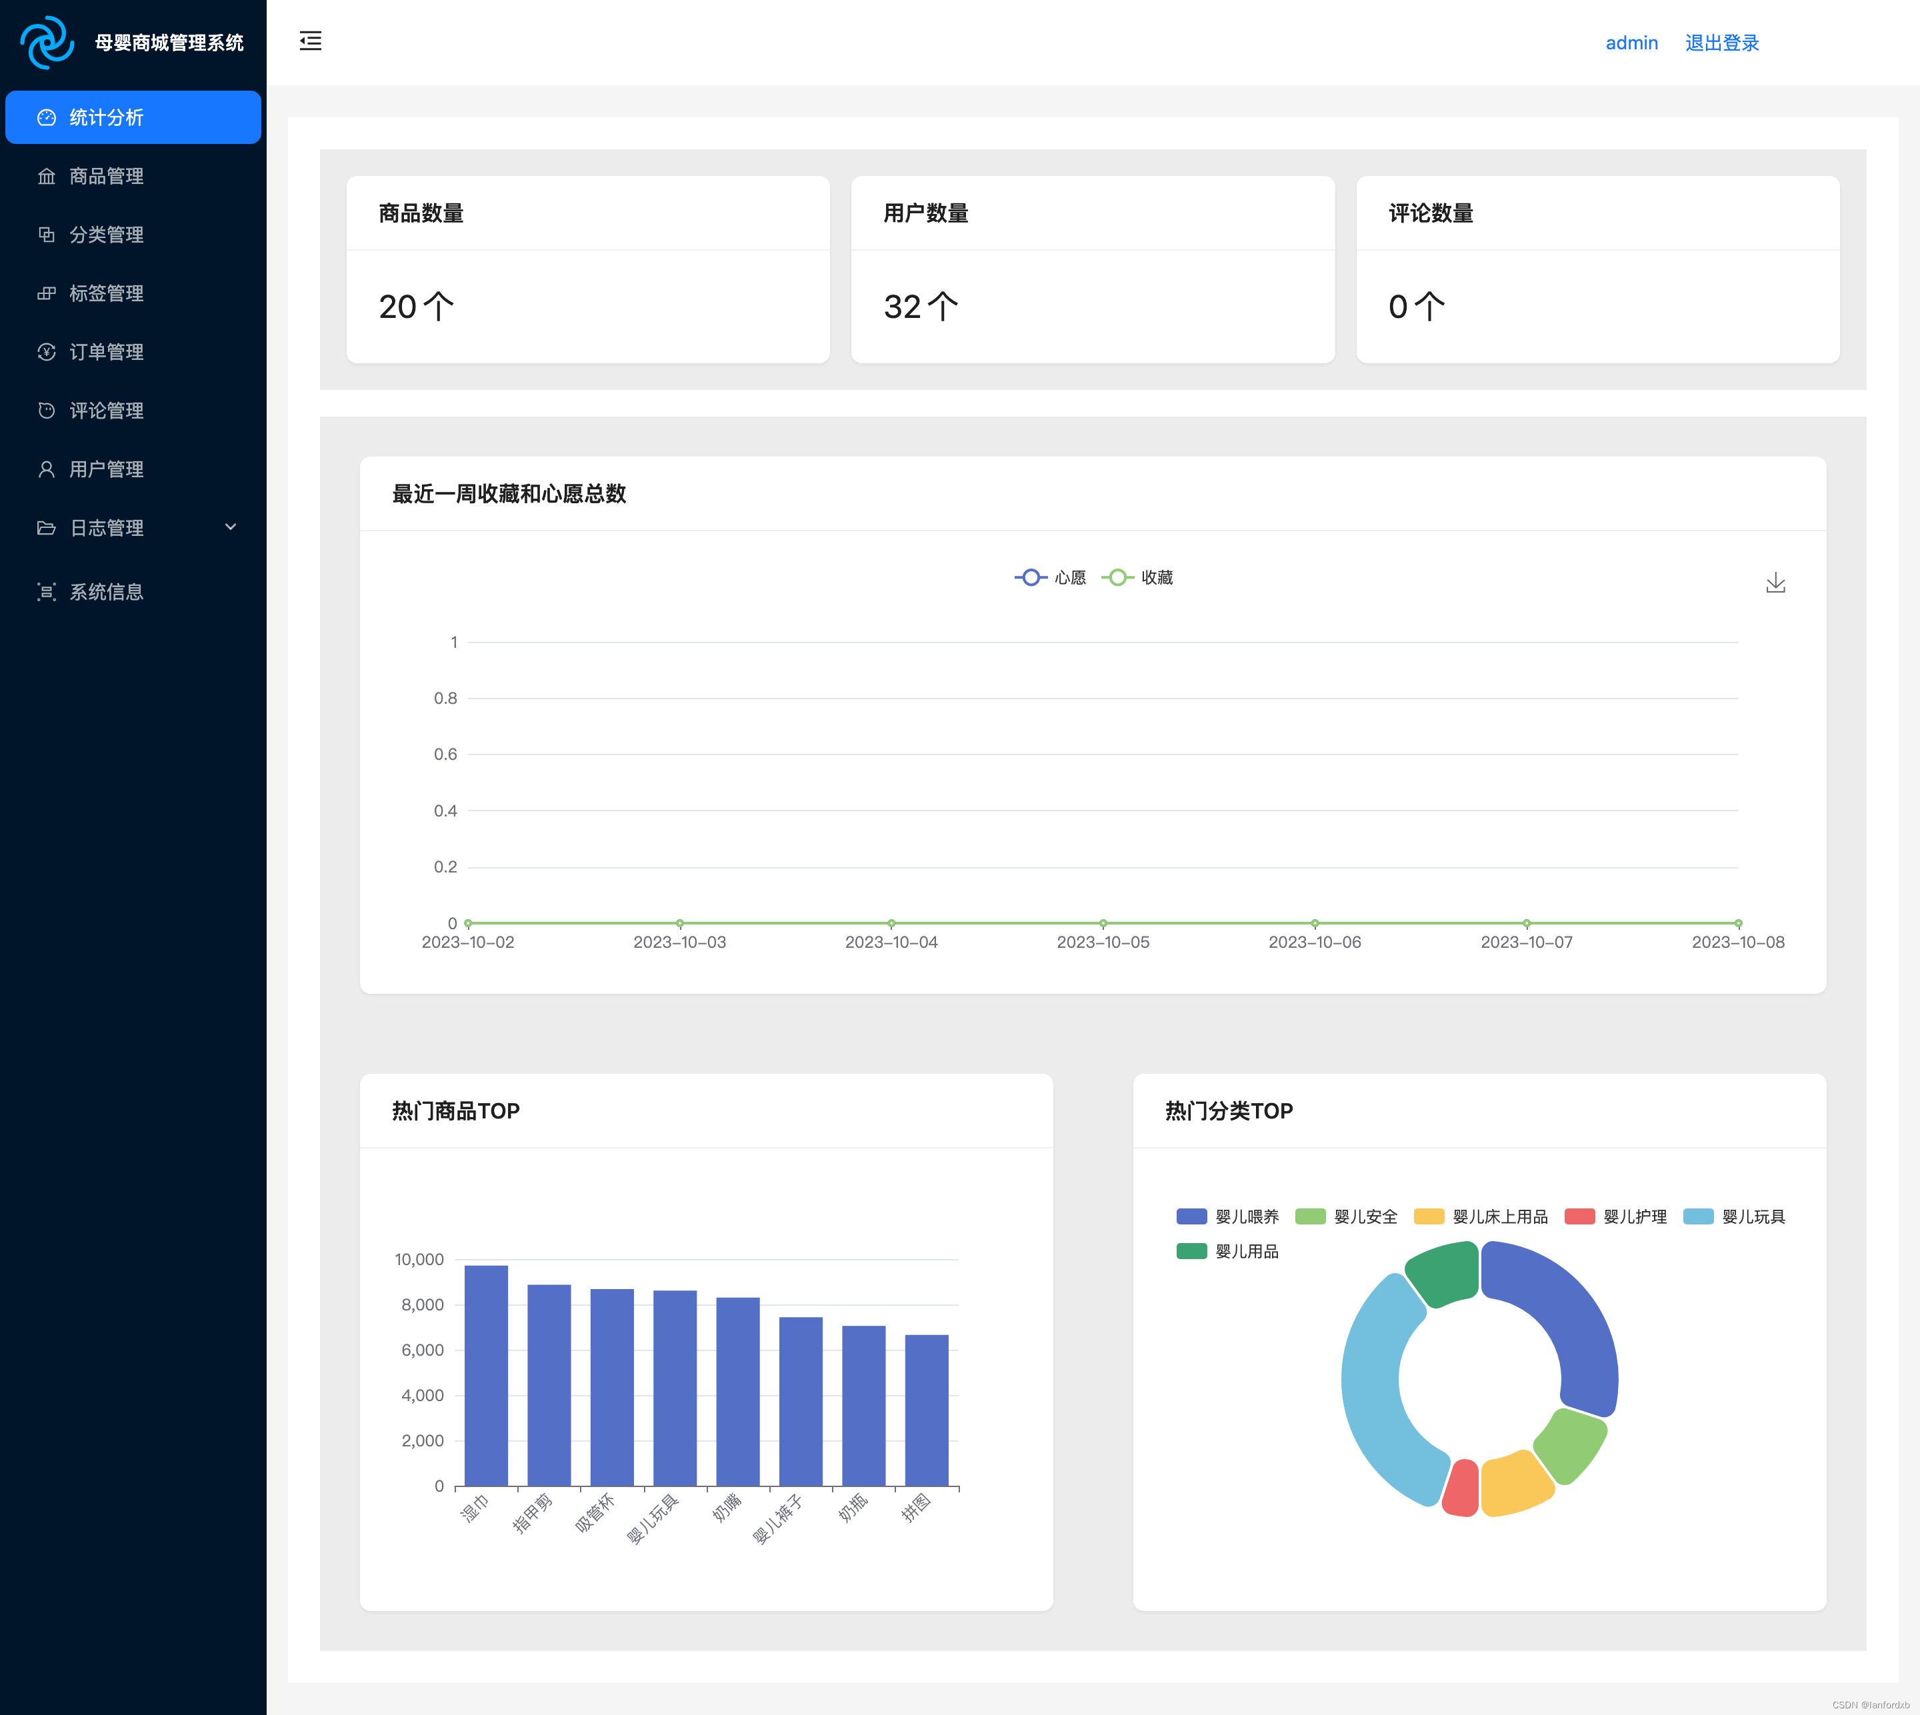Click the 系统信息 scan icon
The width and height of the screenshot is (1920, 1715).
(46, 592)
